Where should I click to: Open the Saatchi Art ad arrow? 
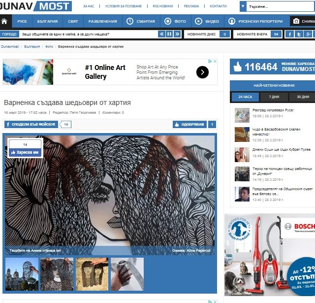202,72
